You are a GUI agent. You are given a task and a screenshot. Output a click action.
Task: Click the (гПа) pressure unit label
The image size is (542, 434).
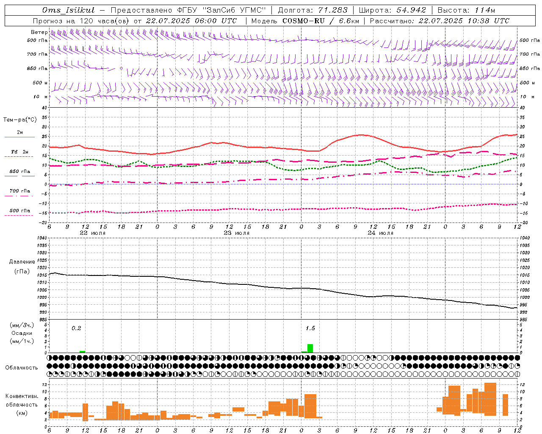pyautogui.click(x=22, y=271)
